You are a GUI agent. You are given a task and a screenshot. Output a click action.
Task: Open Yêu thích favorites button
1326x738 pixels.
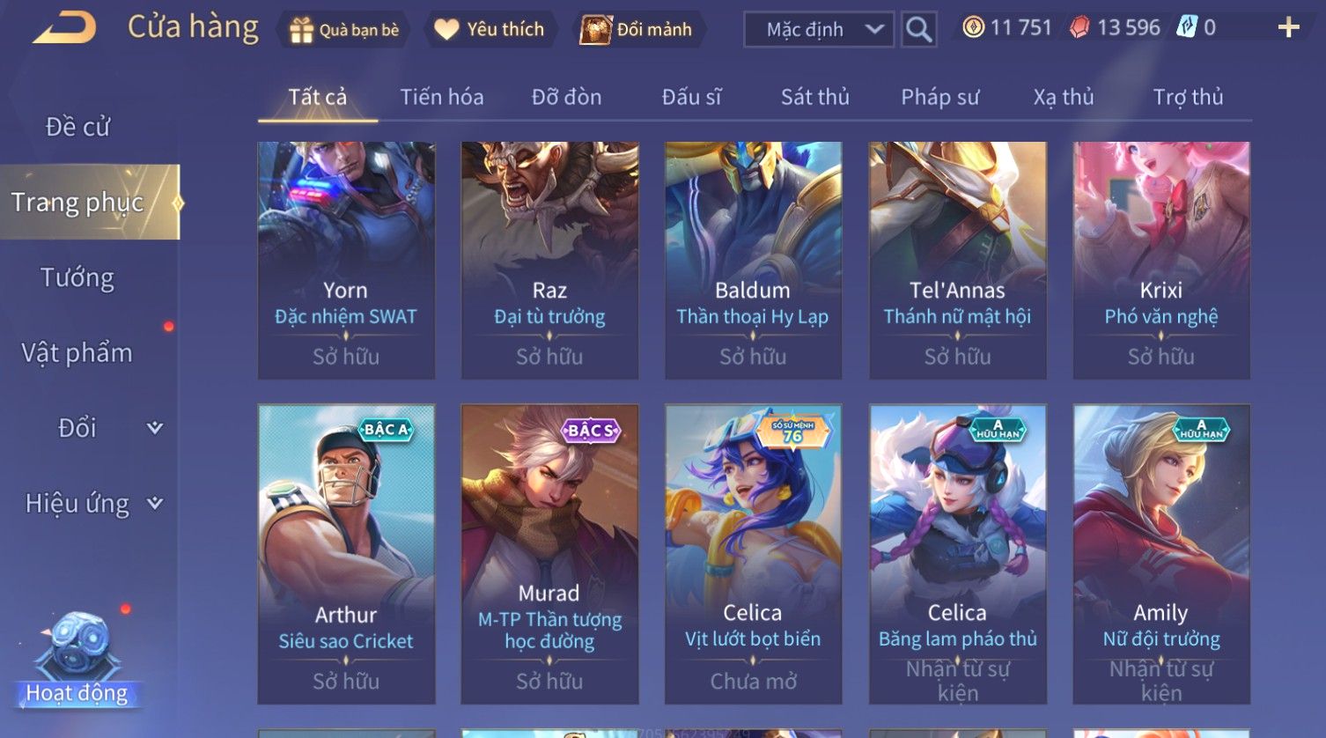490,30
